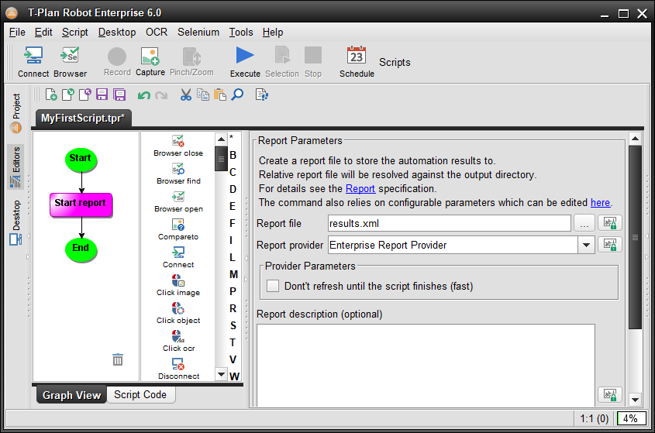
Task: Click the 'here' parameters link
Action: pos(600,202)
